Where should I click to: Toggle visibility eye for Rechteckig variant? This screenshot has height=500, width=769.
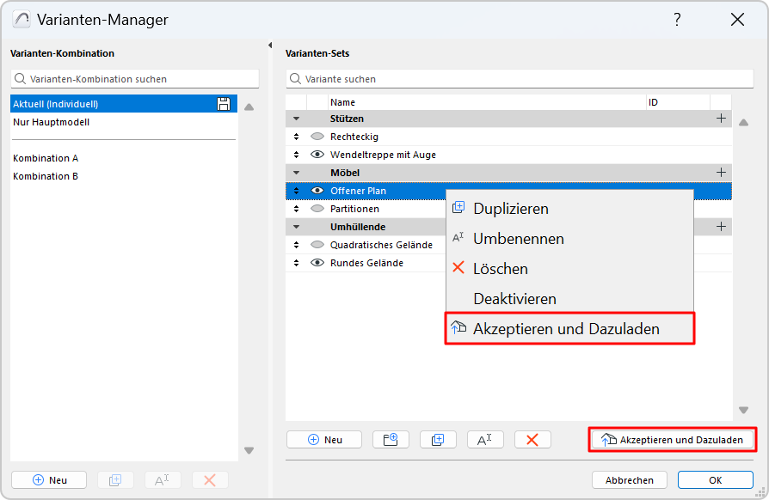tap(317, 137)
